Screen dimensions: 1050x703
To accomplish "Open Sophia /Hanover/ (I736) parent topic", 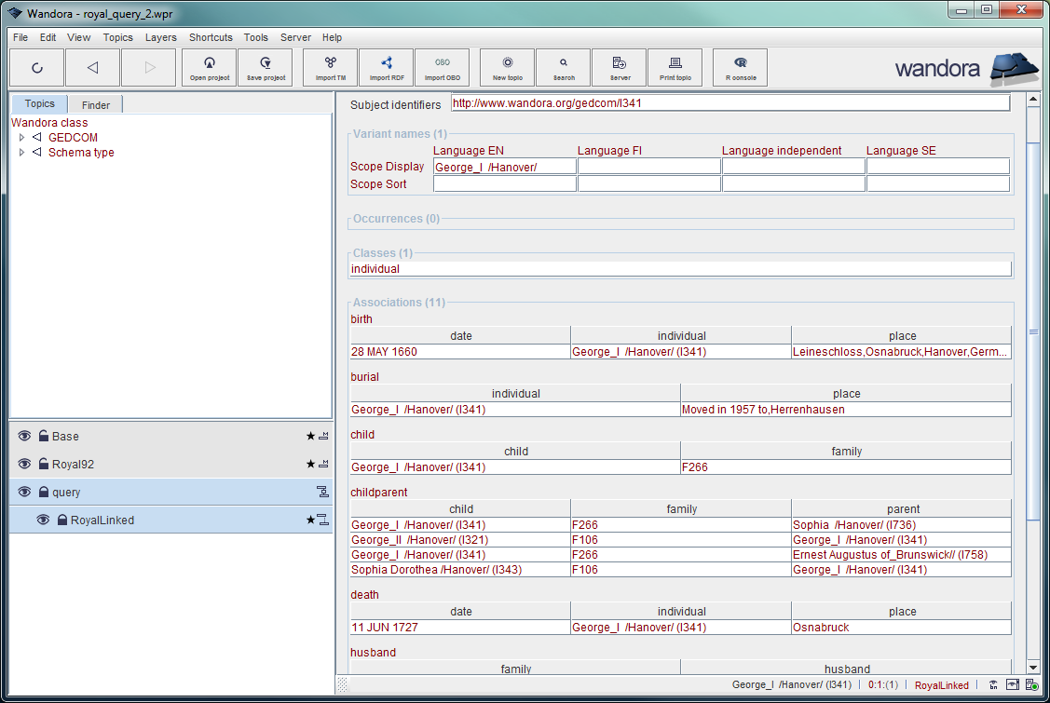I will (854, 525).
